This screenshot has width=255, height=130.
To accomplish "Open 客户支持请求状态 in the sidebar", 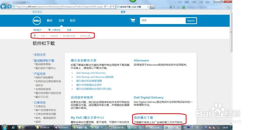I will point(46,110).
